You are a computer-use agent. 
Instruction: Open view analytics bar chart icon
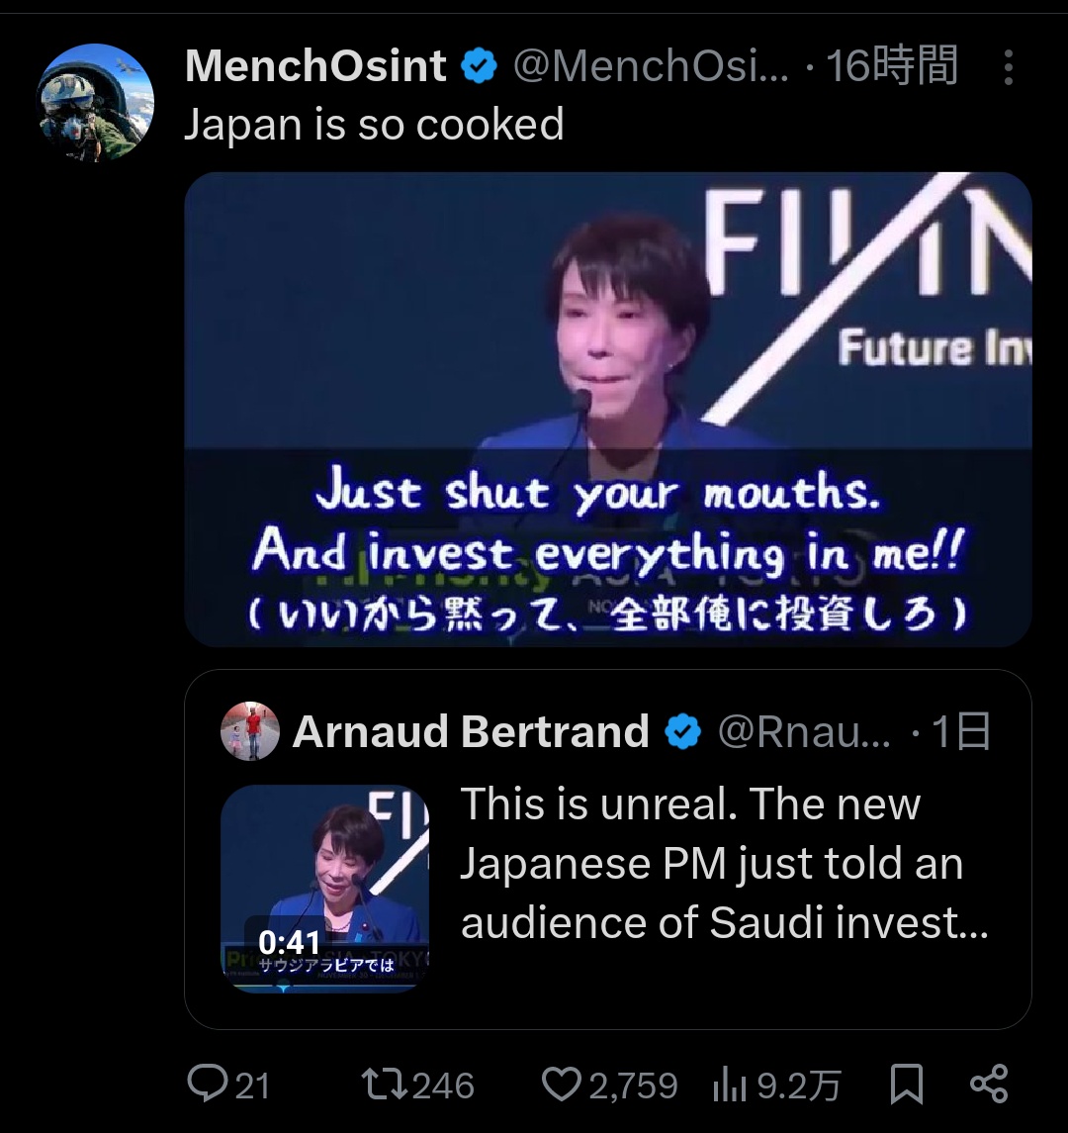point(730,1086)
